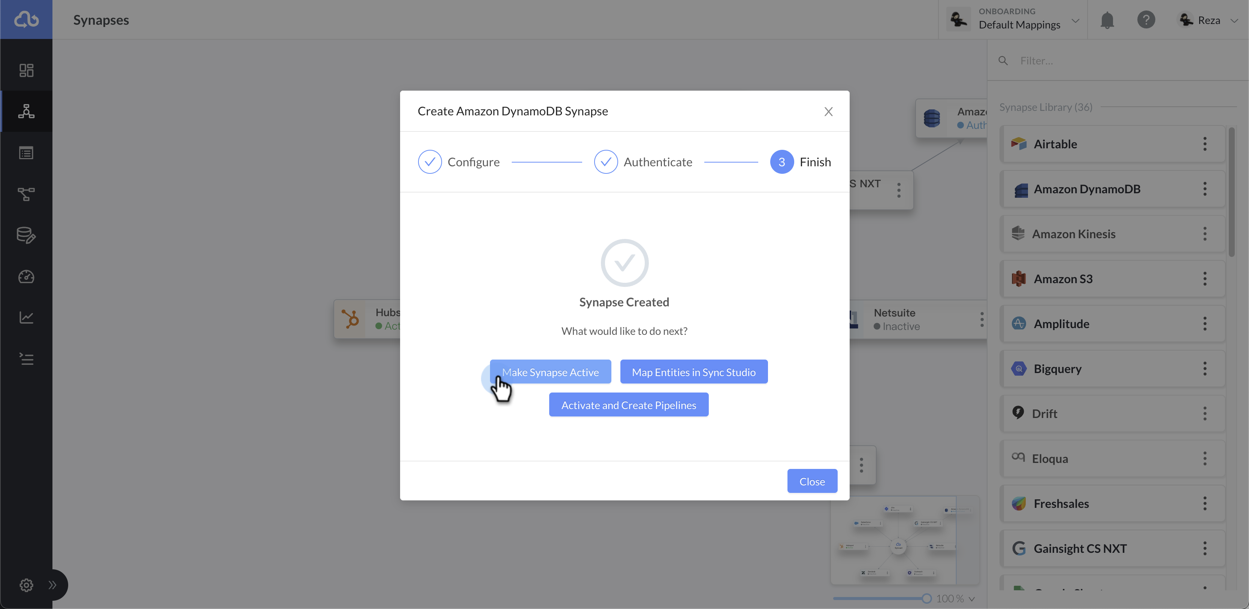Go to the Authenticate step
Screen dimensions: 1249x609
(643, 162)
